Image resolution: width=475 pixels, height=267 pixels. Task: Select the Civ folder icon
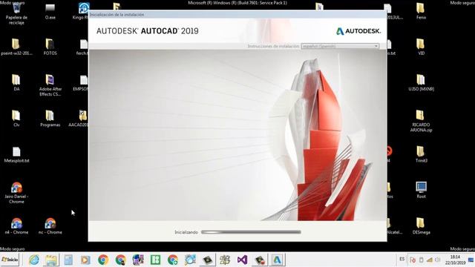16,118
